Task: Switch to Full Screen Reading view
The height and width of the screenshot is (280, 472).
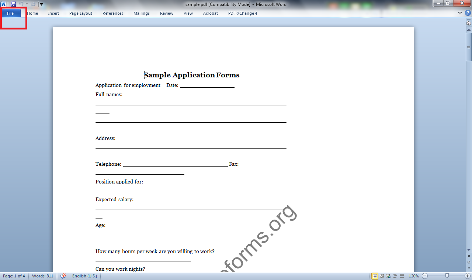Action: [x=382, y=276]
